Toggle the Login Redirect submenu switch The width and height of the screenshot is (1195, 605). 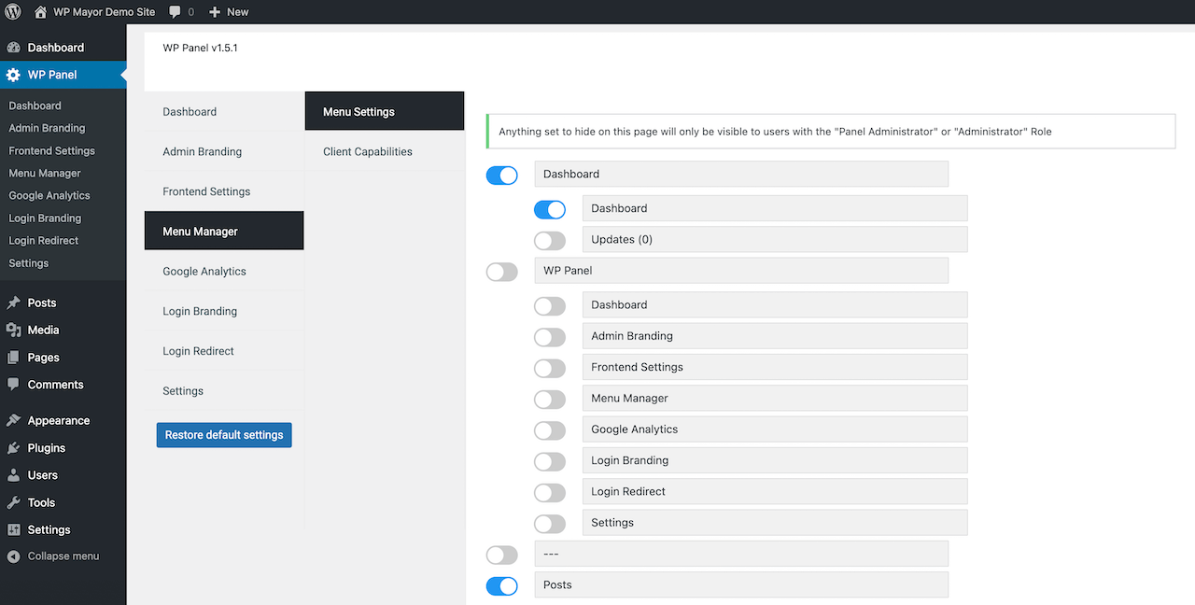click(x=550, y=493)
